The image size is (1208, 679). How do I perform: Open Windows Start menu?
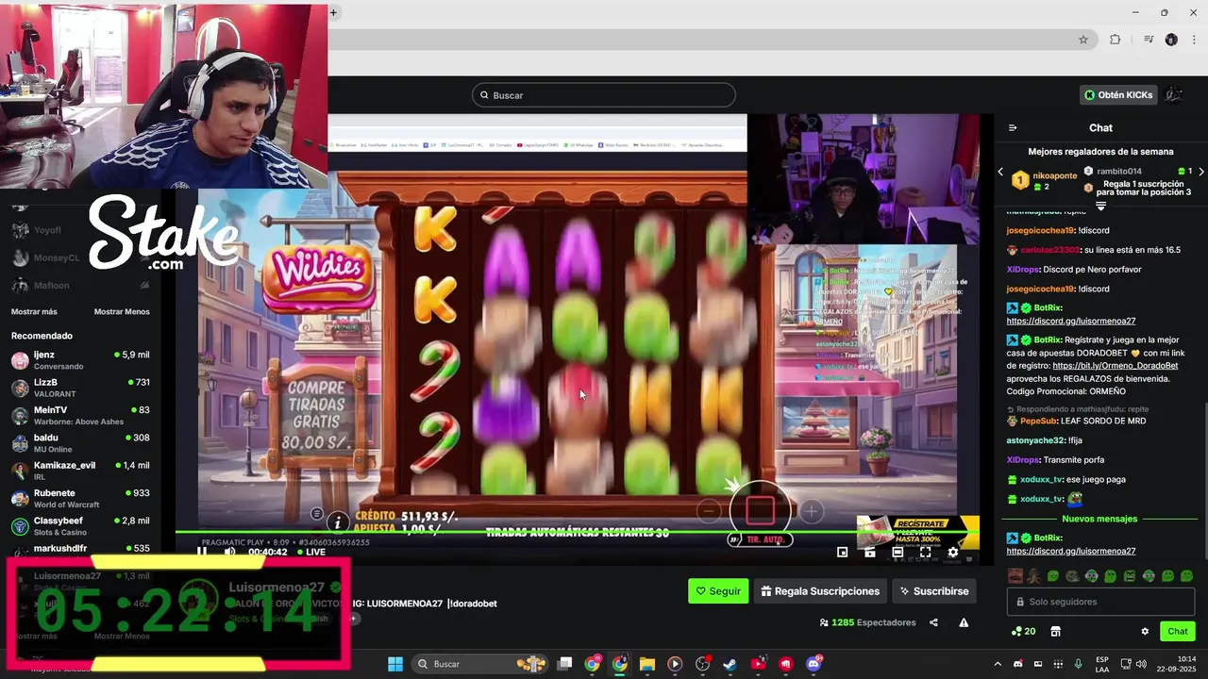pyautogui.click(x=395, y=664)
